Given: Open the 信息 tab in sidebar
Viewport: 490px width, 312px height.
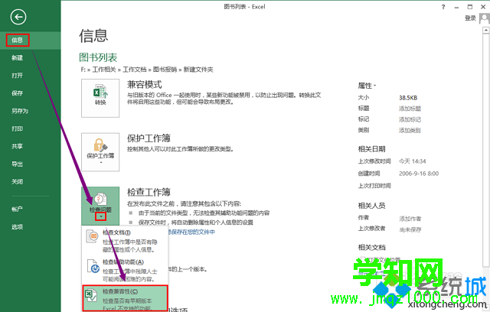Looking at the screenshot, I should coord(18,41).
